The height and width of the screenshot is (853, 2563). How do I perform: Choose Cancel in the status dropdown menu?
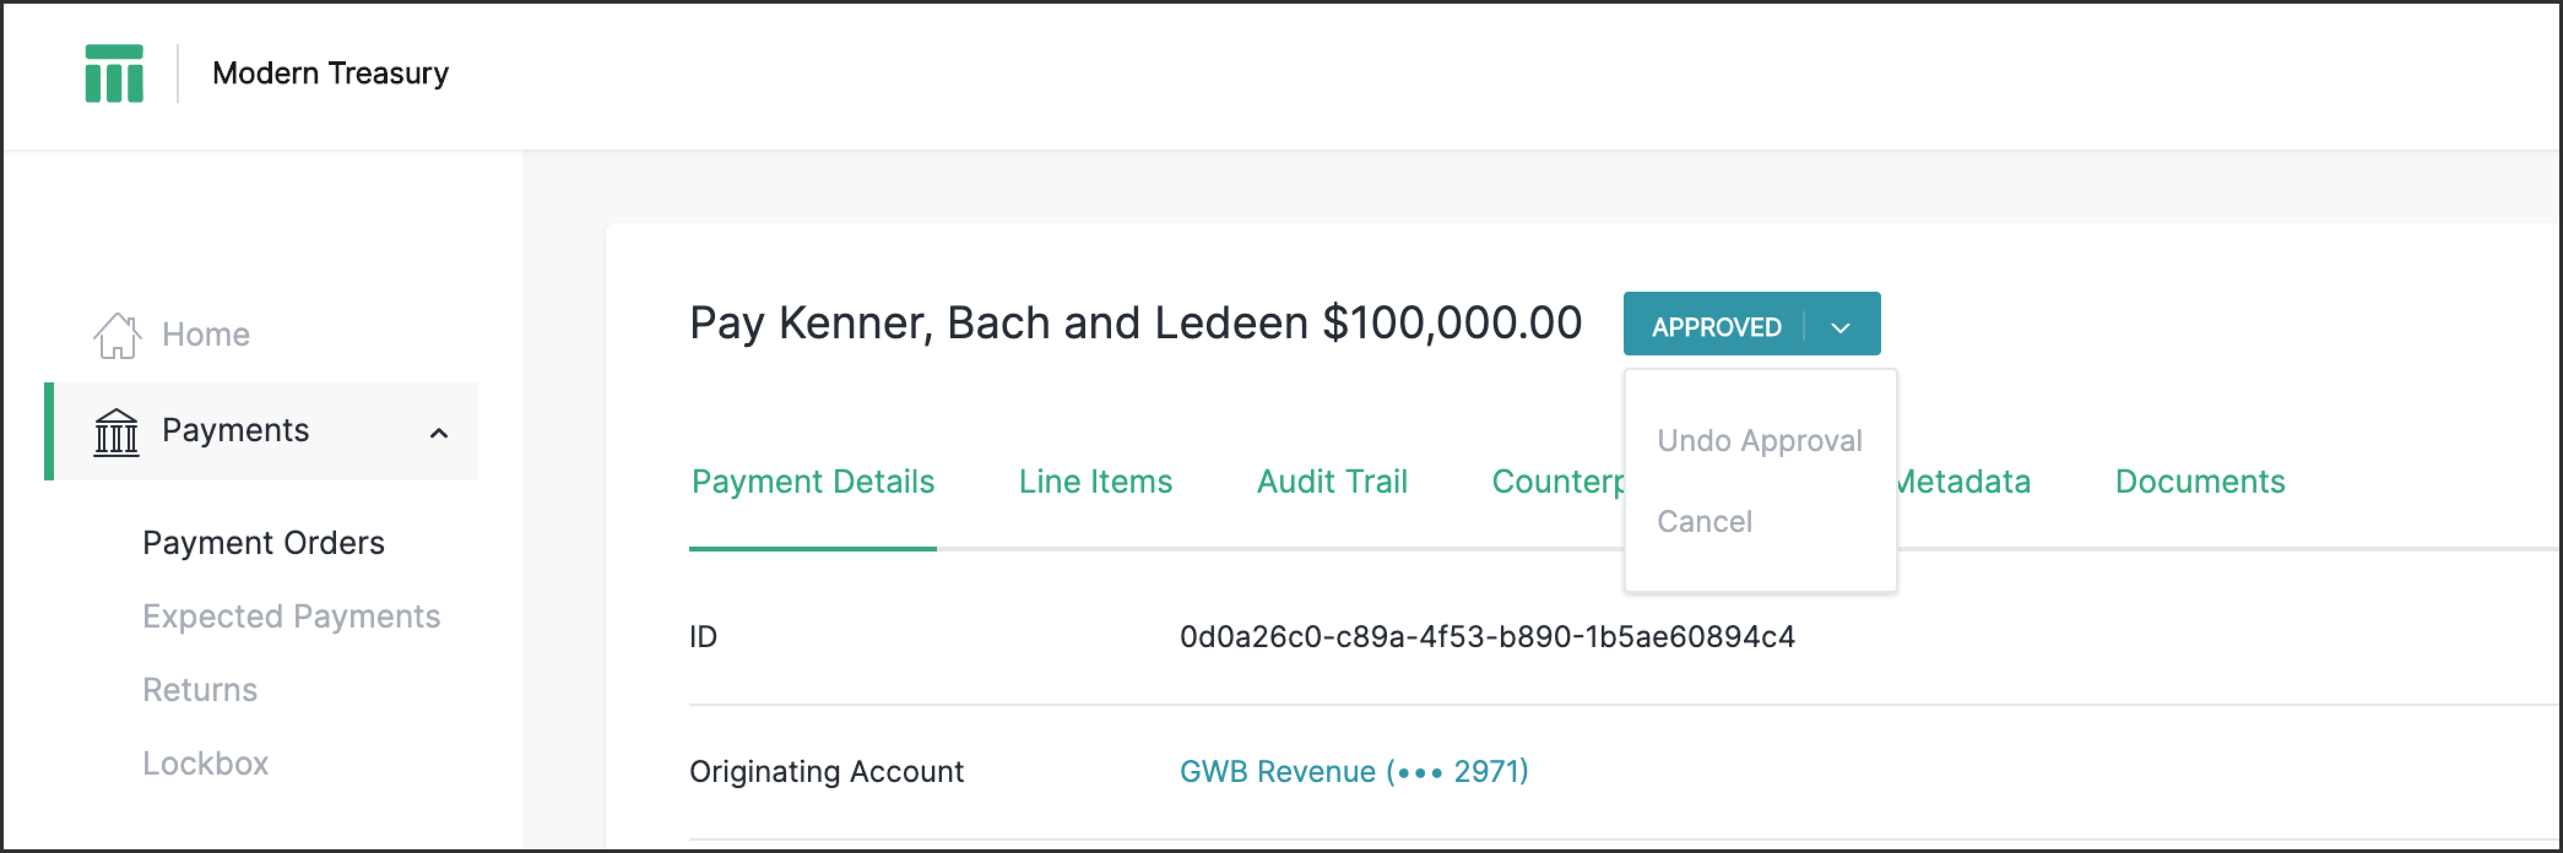point(1703,521)
